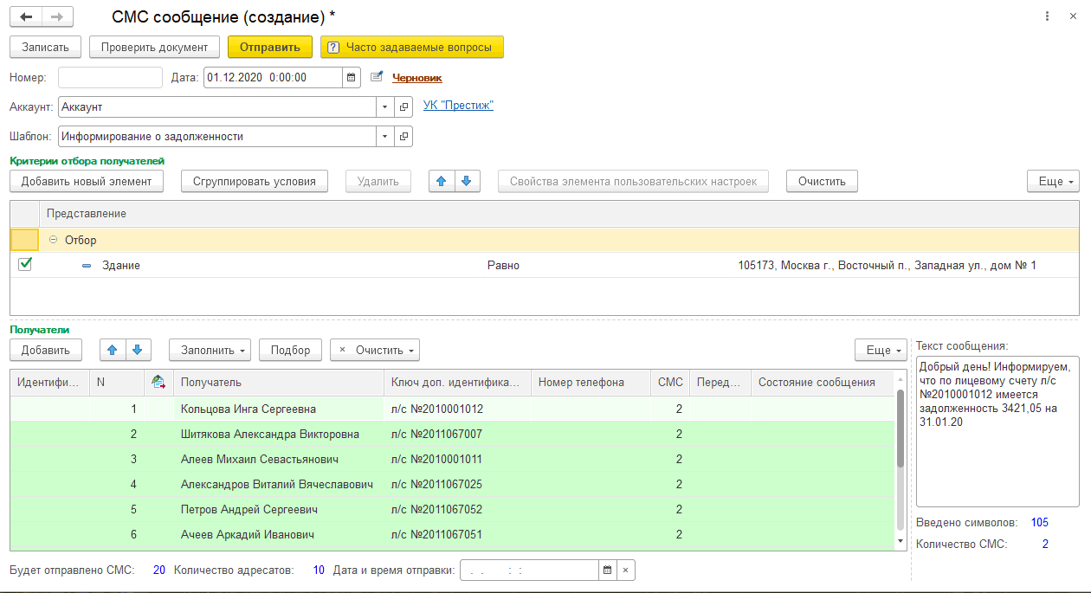Move recipient row down

pos(139,350)
